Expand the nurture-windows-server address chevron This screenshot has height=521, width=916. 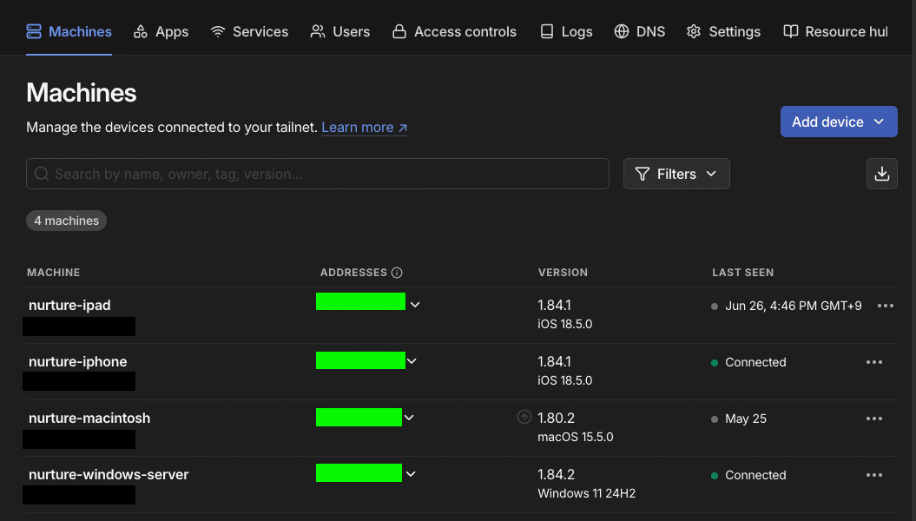[x=411, y=474]
